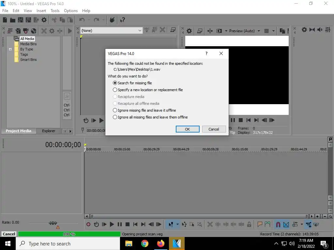Screen dimensions: 334x250
Task: Click the playback Rate slider handle
Action: (x=53, y=223)
